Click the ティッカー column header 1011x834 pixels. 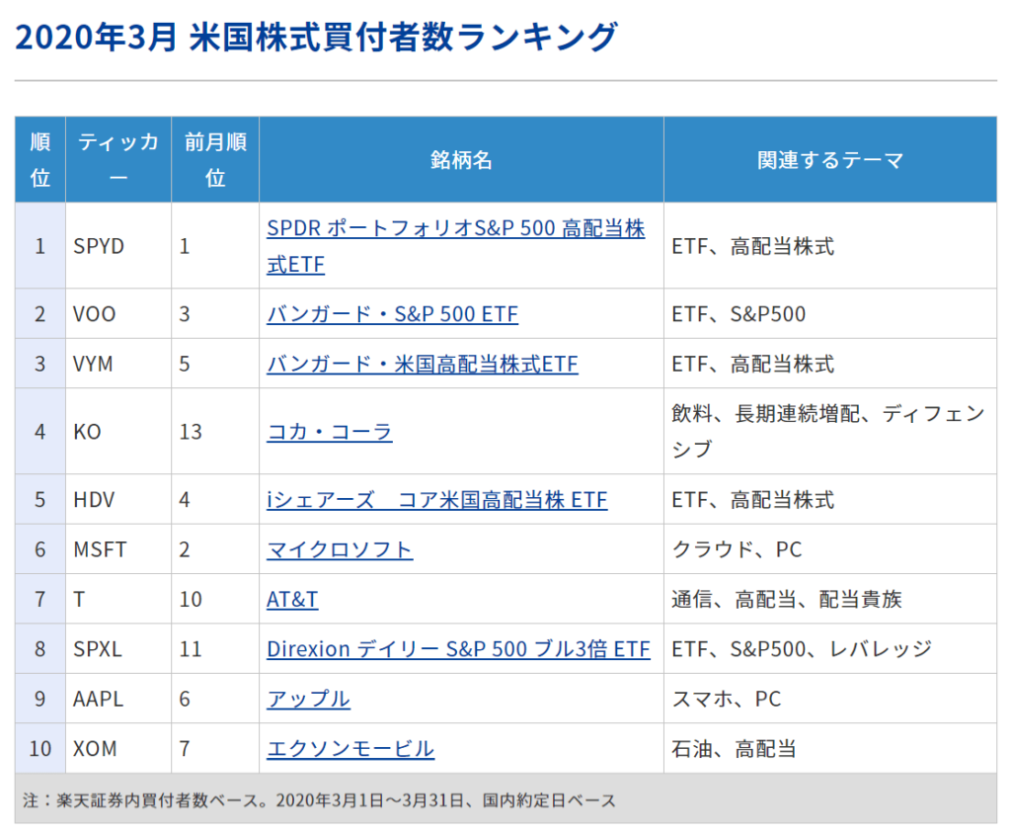(x=117, y=160)
